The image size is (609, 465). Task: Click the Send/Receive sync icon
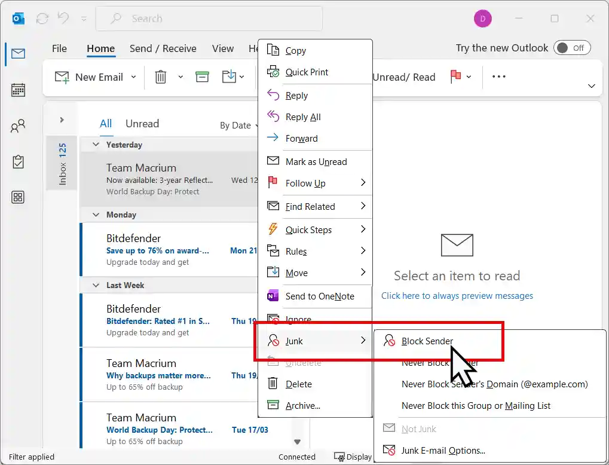42,18
